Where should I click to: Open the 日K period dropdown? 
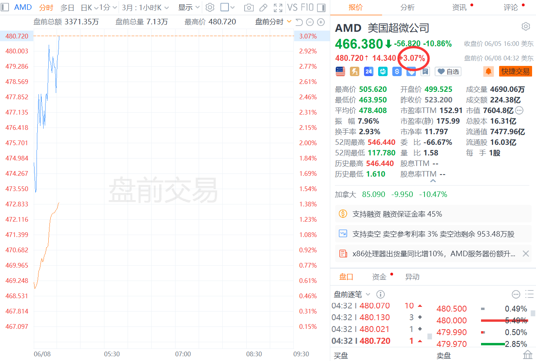[x=89, y=7]
